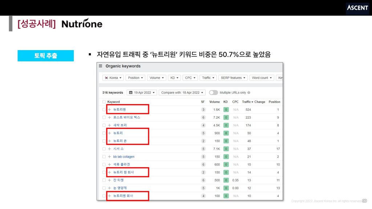Click the 토픽 추출 blue label
The width and height of the screenshot is (372, 209).
click(x=45, y=56)
